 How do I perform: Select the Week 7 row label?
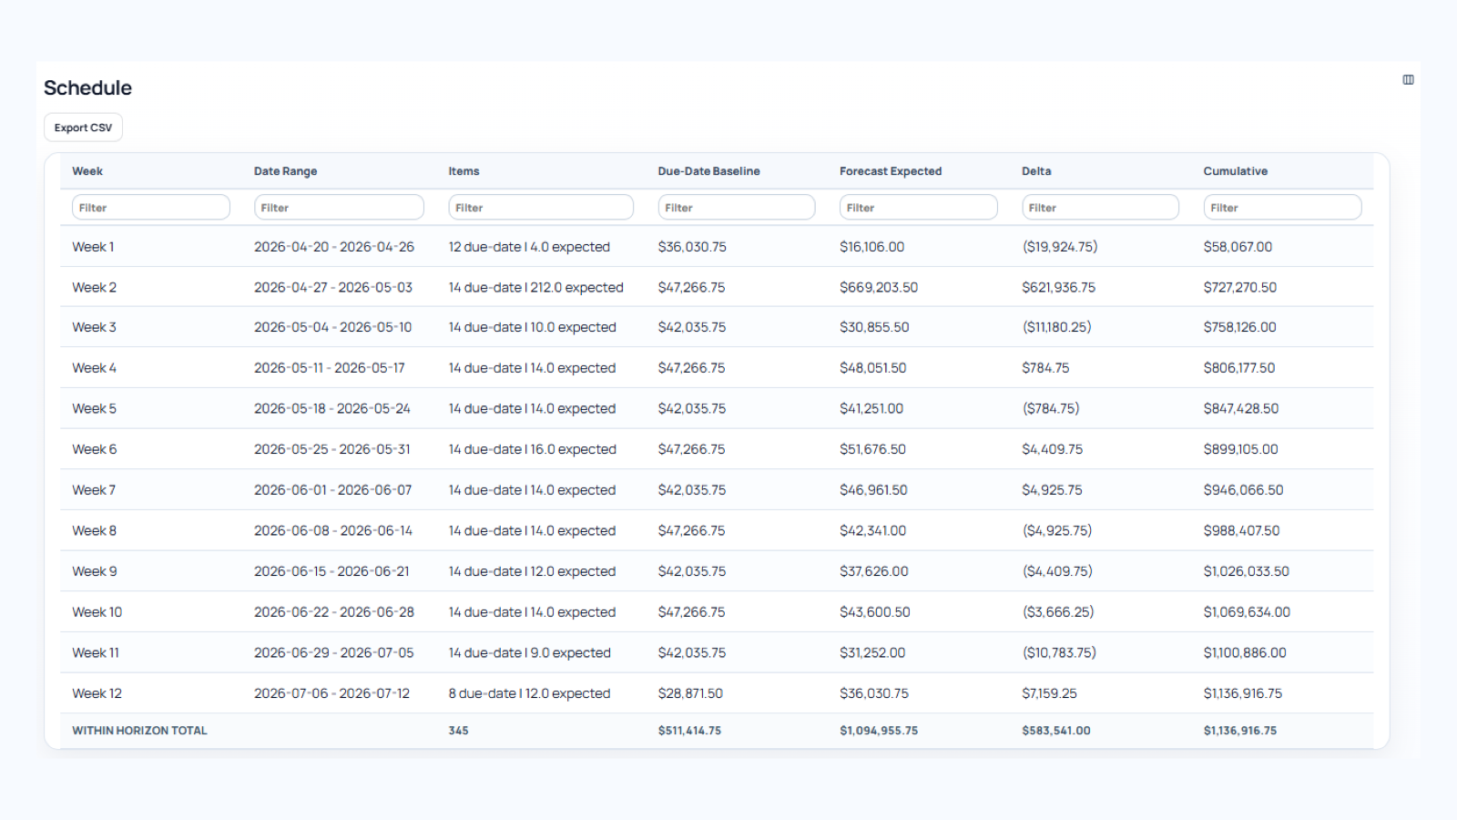click(94, 490)
